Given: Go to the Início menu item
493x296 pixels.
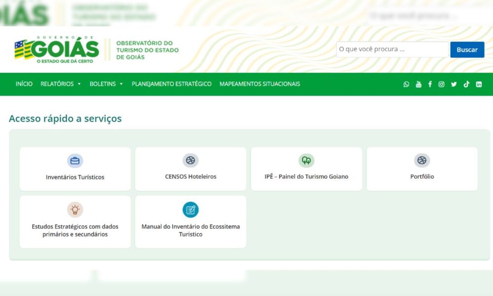Looking at the screenshot, I should [x=24, y=84].
